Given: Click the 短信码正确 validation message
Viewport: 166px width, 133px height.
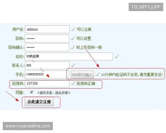Looking at the screenshot, I should point(86,83).
